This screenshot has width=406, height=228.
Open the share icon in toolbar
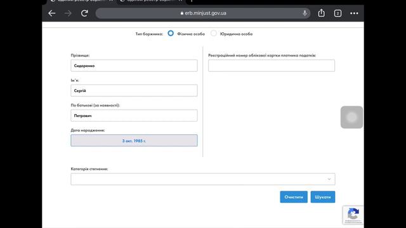coord(322,13)
